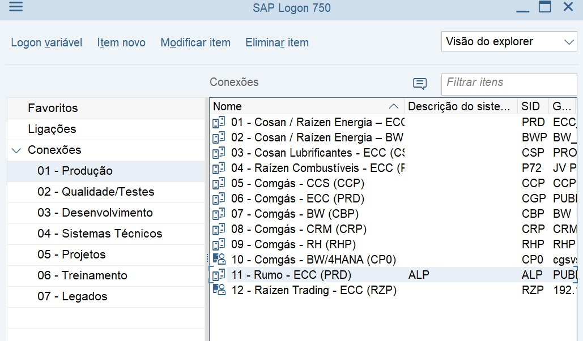The height and width of the screenshot is (341, 583).
Task: Select row 02 - Cosan / Raízen Energia – BW
Action: 393,137
